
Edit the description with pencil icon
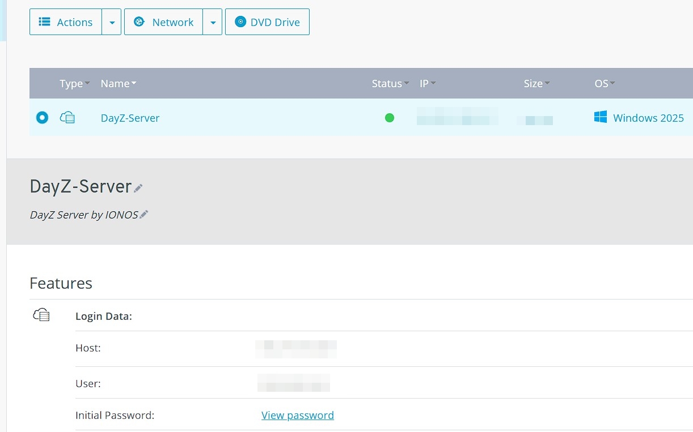point(144,214)
